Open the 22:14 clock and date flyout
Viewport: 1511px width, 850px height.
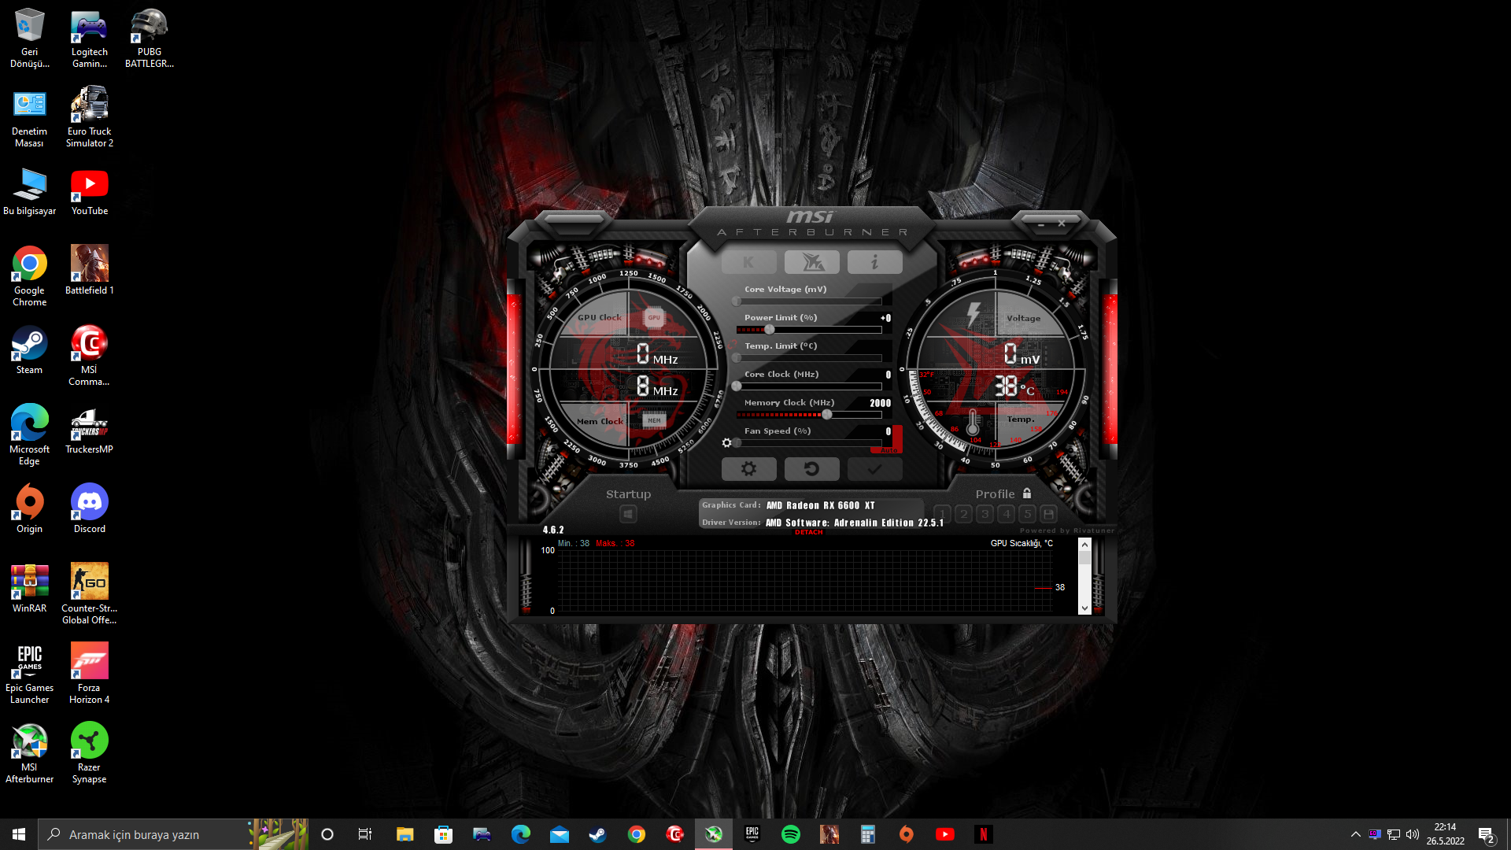tap(1446, 834)
